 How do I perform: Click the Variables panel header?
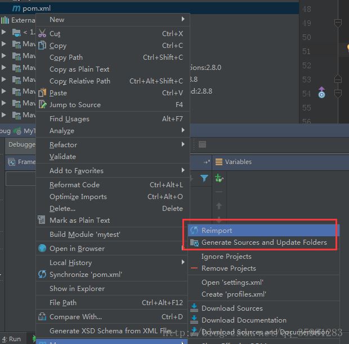[238, 162]
